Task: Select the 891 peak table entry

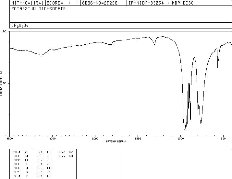Action: click(x=40, y=164)
